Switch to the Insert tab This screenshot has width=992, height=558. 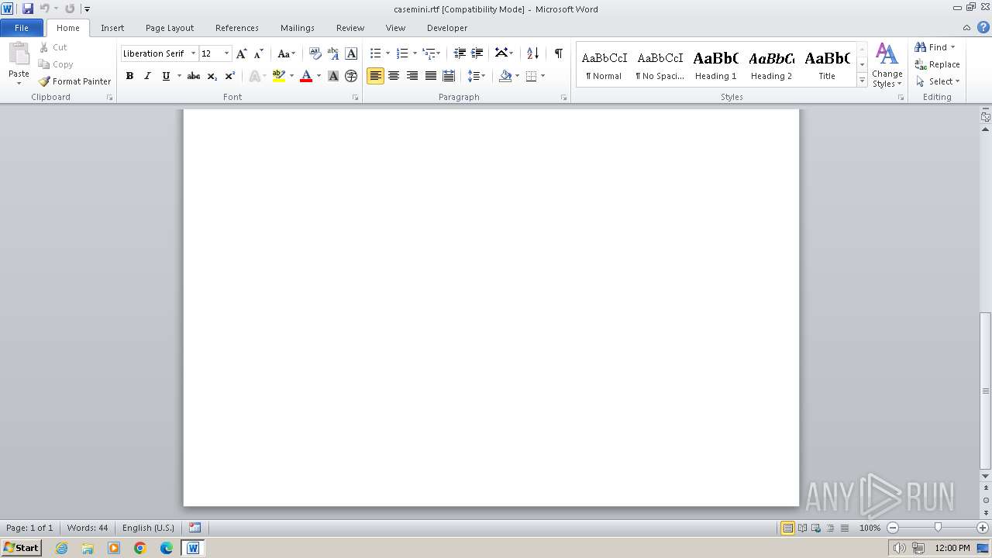(x=112, y=28)
